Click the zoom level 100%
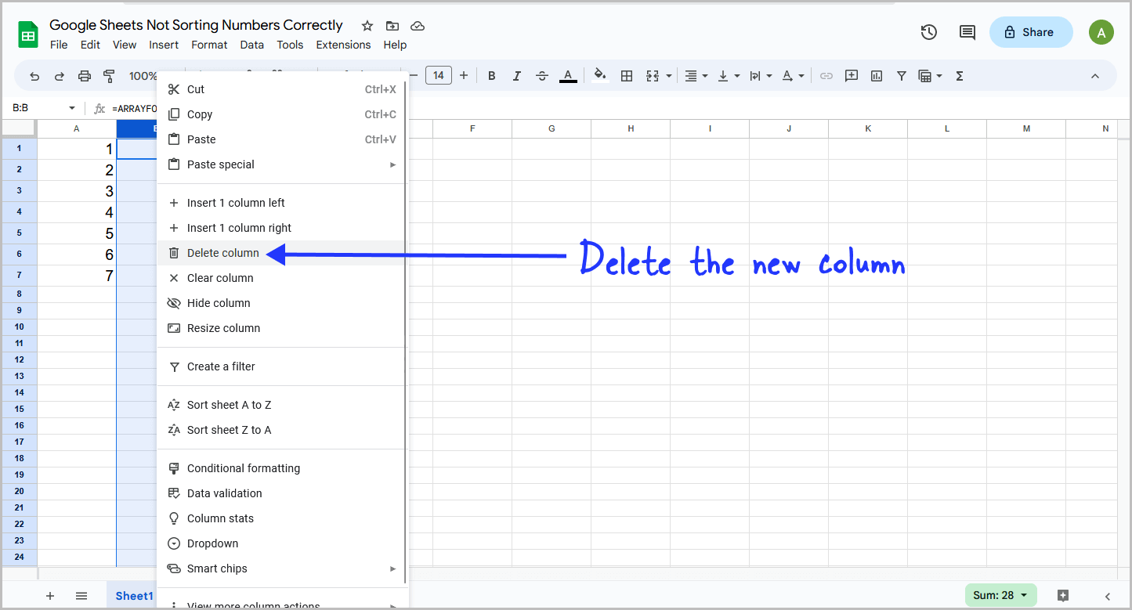This screenshot has height=610, width=1132. click(143, 76)
